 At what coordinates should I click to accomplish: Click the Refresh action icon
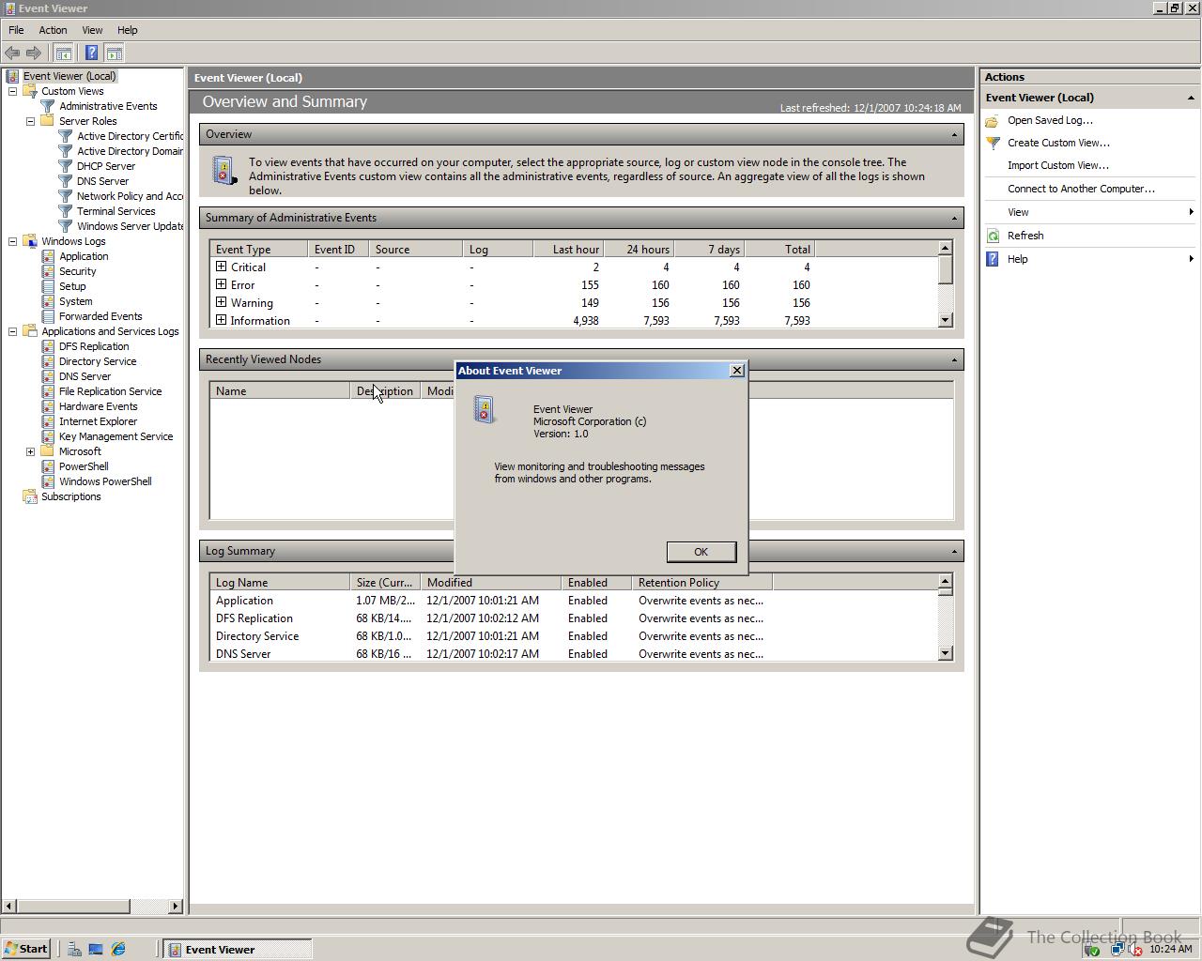[993, 236]
